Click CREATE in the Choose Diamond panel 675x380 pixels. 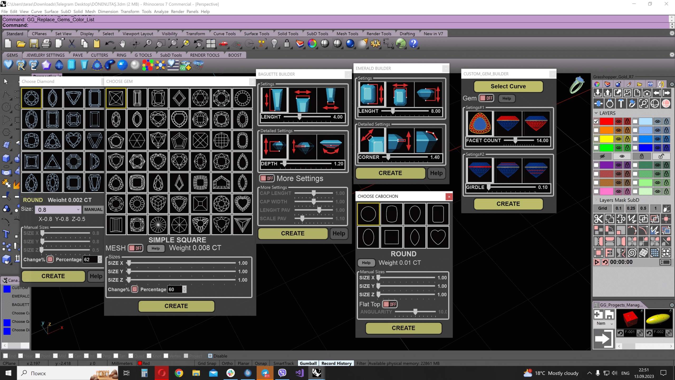pyautogui.click(x=53, y=276)
